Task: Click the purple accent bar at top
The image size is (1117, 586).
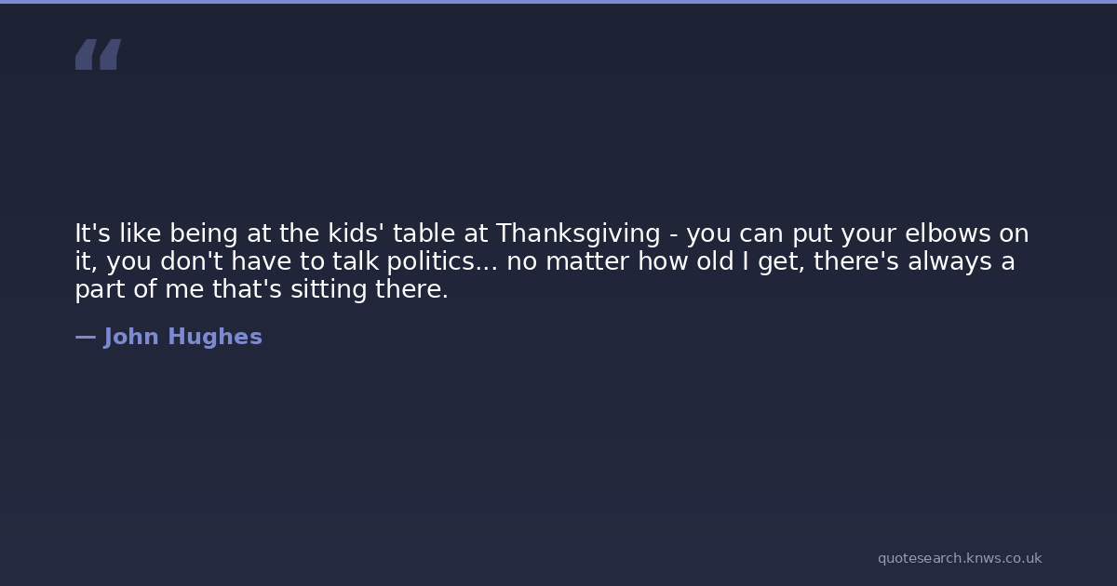Action: point(558,2)
